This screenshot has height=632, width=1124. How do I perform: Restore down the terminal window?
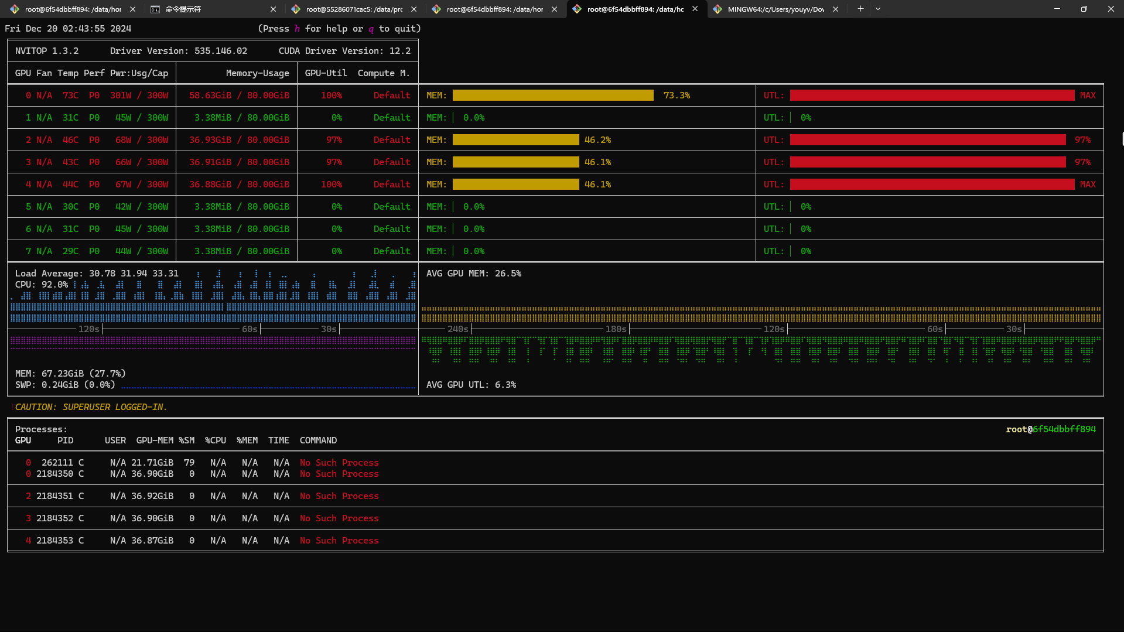coord(1084,9)
